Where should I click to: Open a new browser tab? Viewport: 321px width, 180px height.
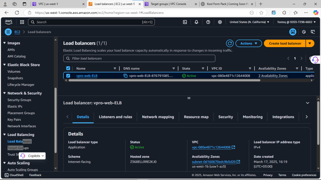pyautogui.click(x=261, y=4)
